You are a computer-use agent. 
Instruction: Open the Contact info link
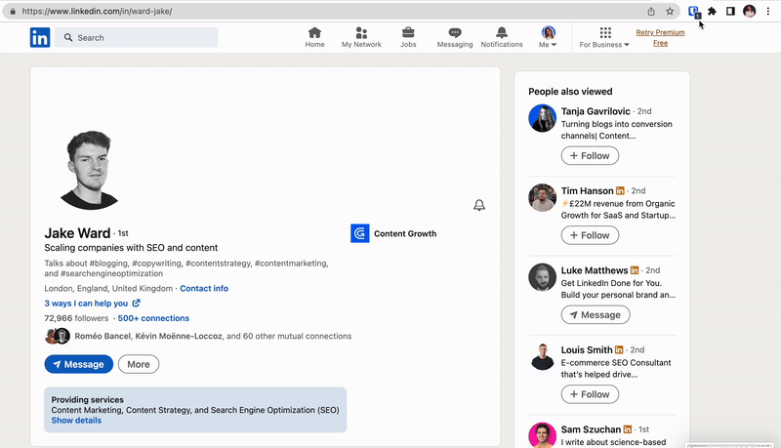tap(204, 289)
